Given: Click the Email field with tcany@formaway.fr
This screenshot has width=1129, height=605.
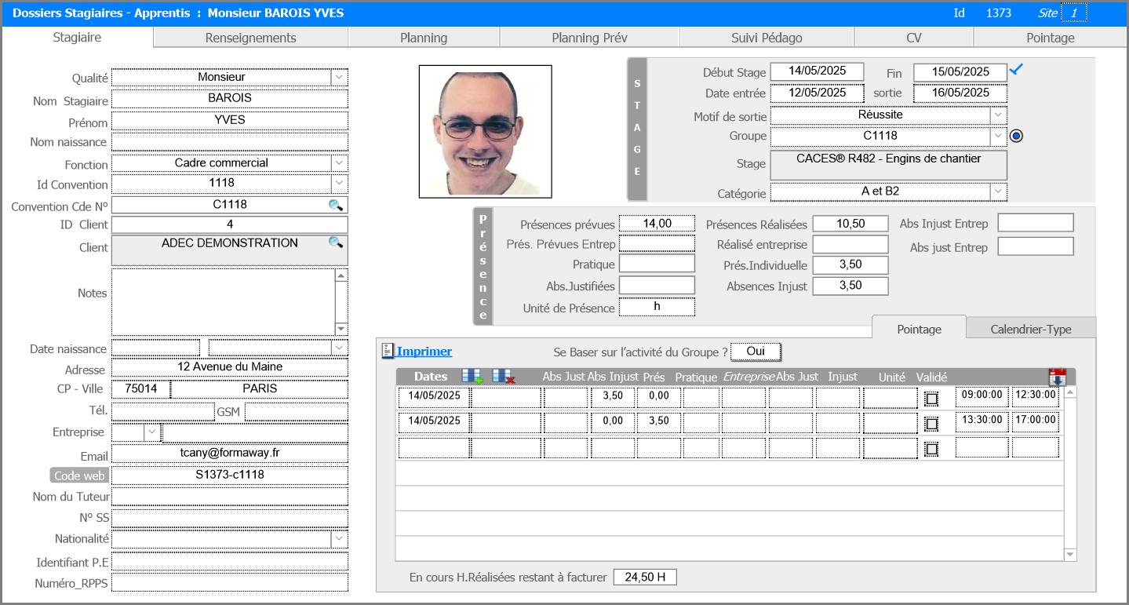Looking at the screenshot, I should coord(229,454).
